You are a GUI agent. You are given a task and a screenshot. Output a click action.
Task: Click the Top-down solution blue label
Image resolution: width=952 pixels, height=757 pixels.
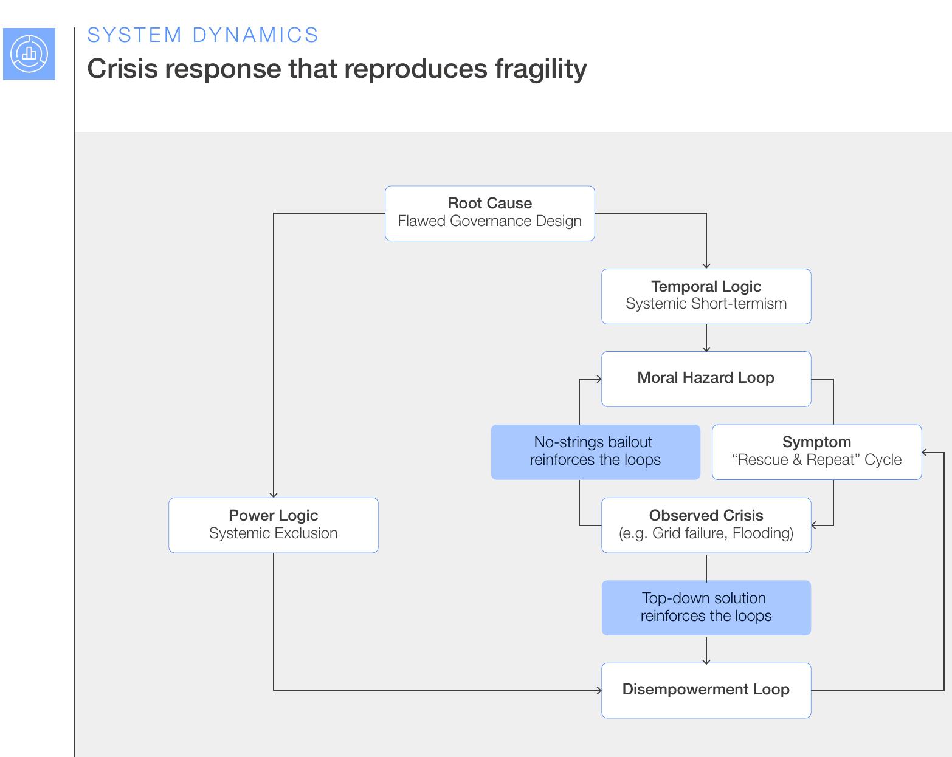point(706,608)
